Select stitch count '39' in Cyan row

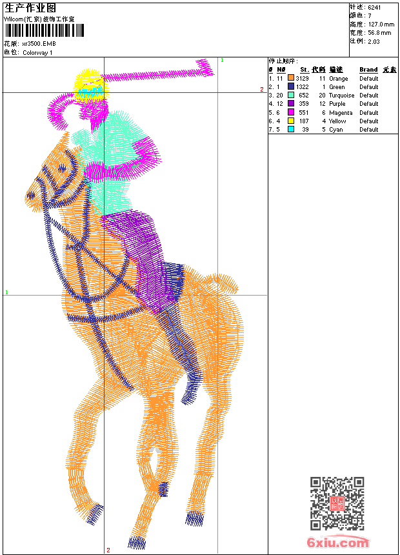[x=306, y=130]
